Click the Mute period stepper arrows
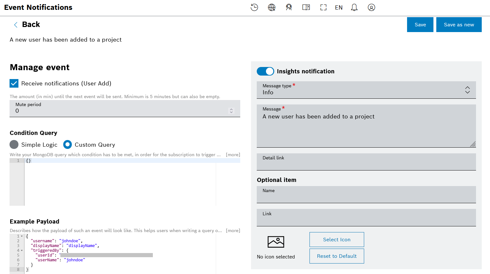The width and height of the screenshot is (490, 274). click(x=231, y=110)
